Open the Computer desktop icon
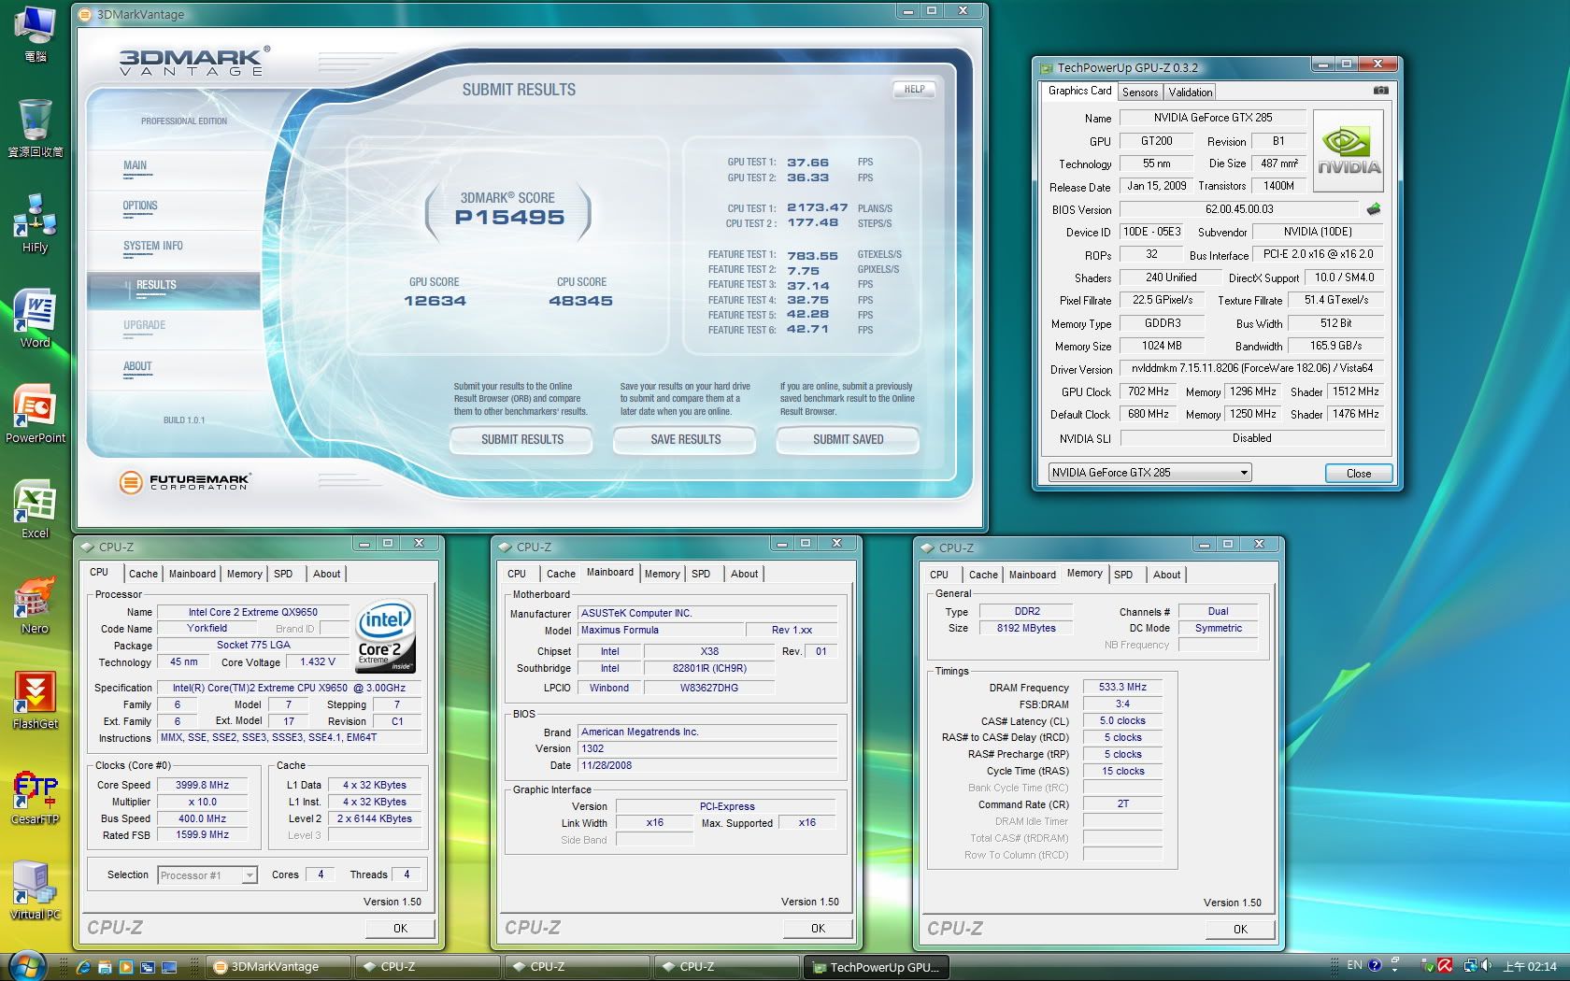Screen dimensions: 1570x981 pyautogui.click(x=35, y=32)
